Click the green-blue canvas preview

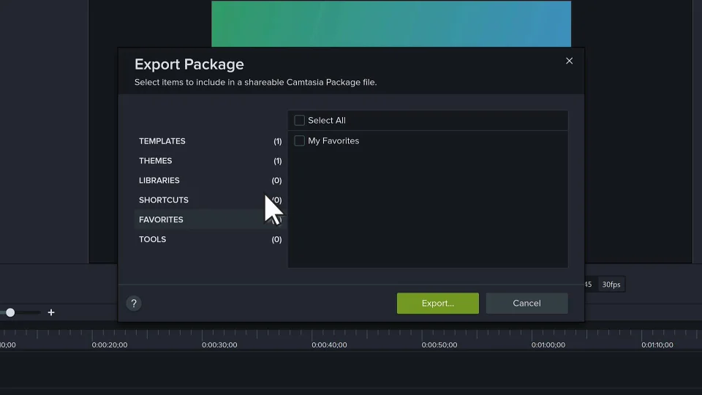(x=391, y=23)
